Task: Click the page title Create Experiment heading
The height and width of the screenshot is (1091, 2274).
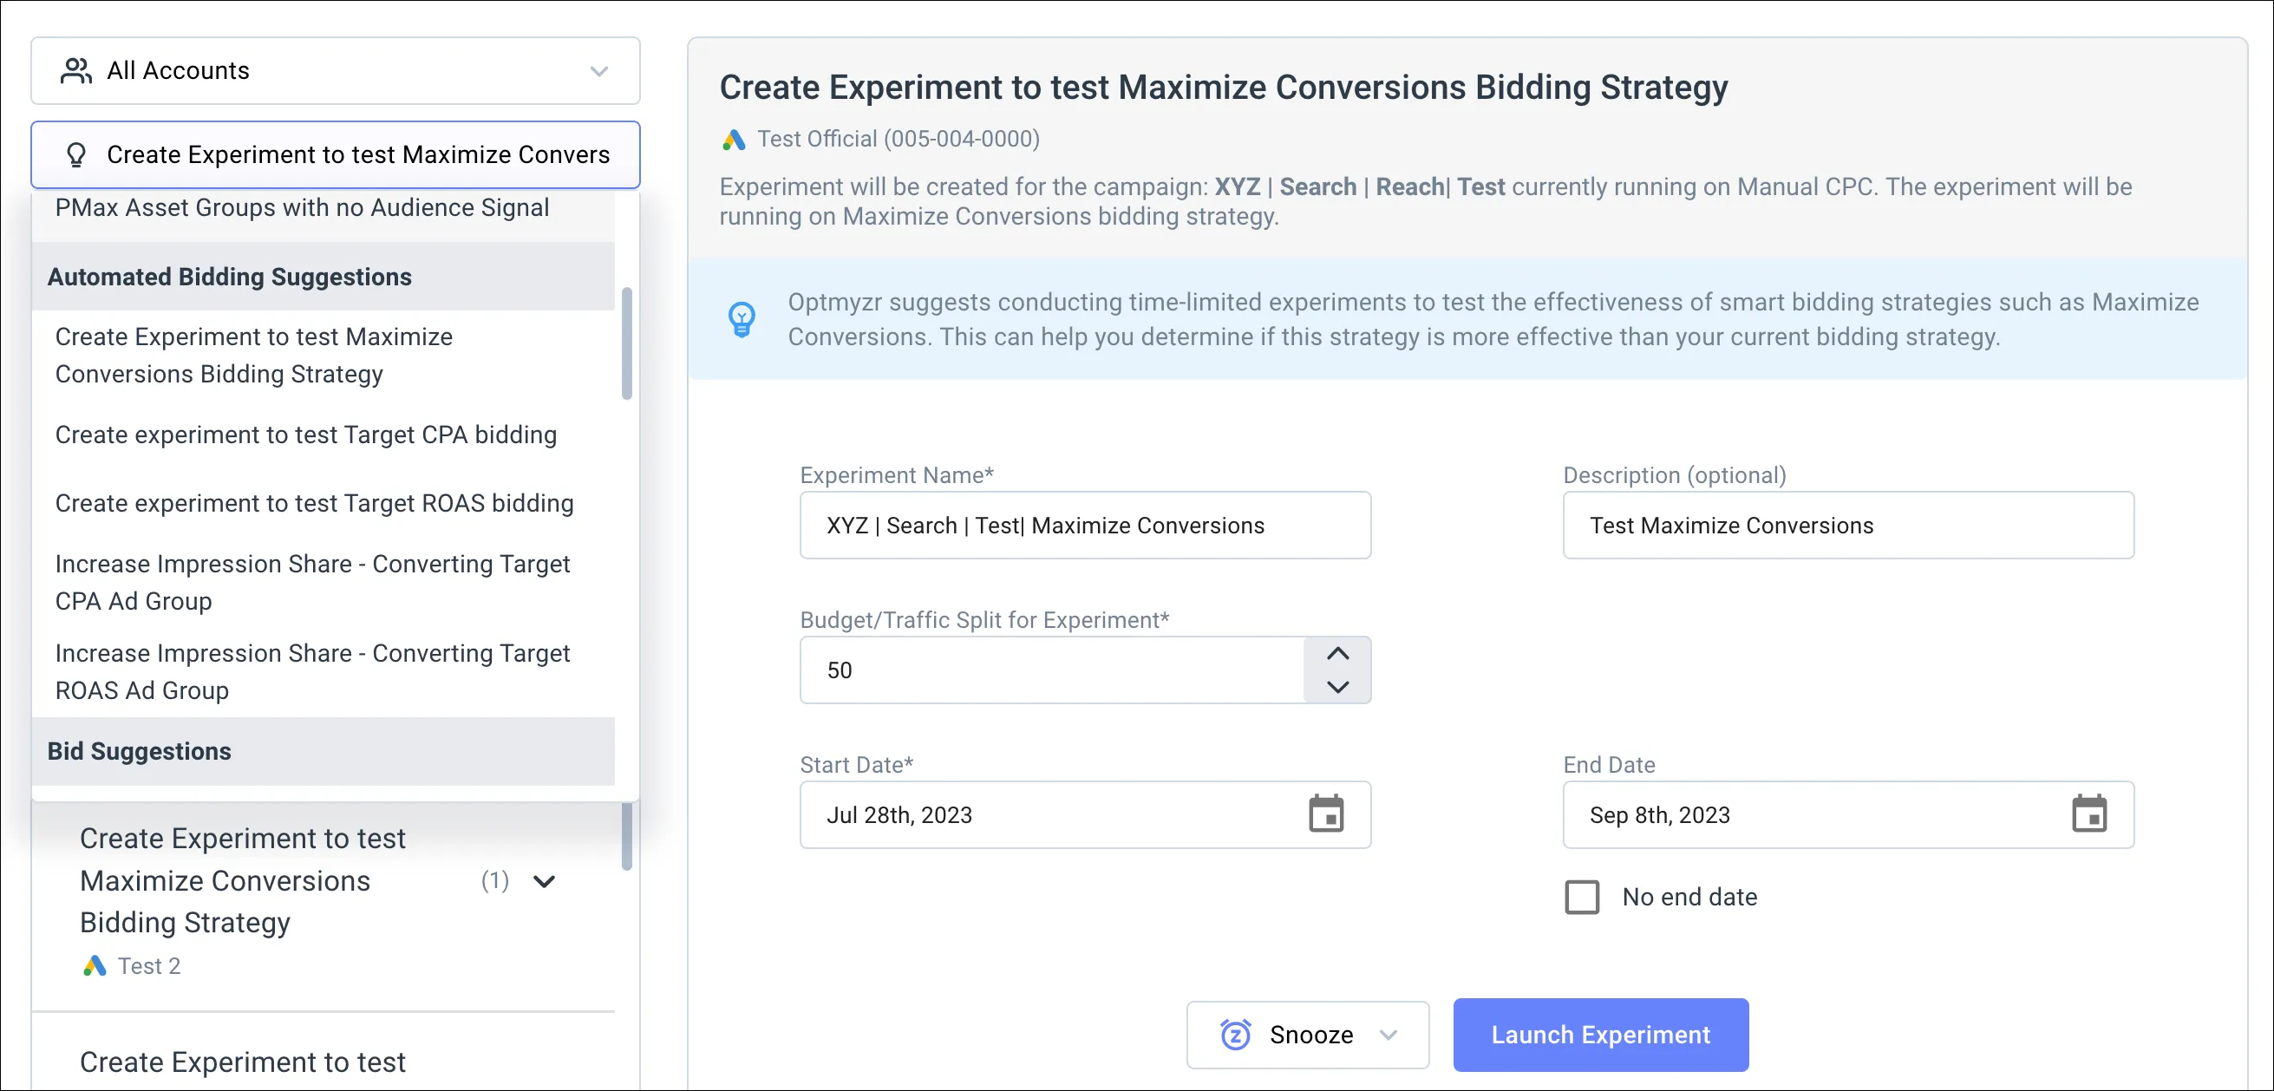Action: click(1224, 88)
